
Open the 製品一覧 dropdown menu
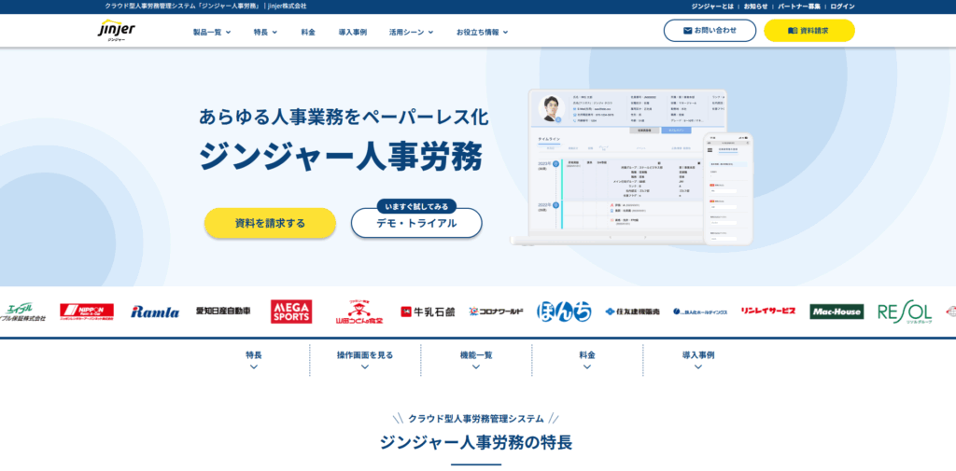212,32
